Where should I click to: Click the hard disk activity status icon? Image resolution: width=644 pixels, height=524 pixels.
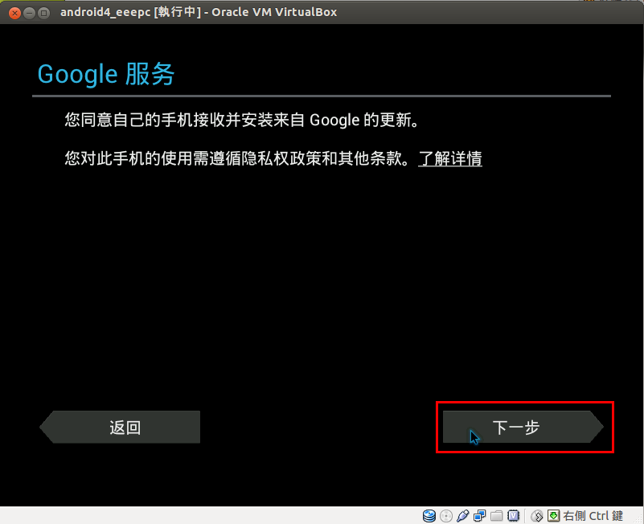pyautogui.click(x=429, y=516)
